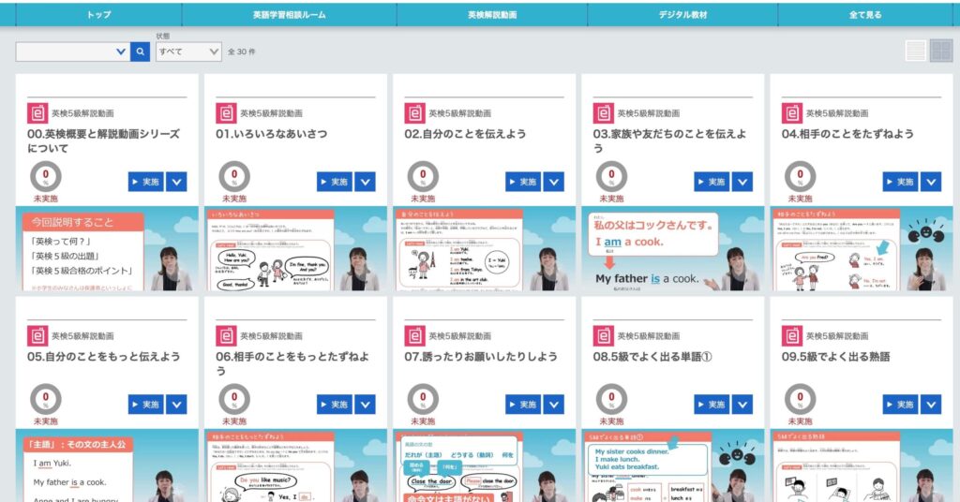Expand the arrow menu beside 実施 on 00.英検概要
This screenshot has height=502, width=960.
pos(176,182)
